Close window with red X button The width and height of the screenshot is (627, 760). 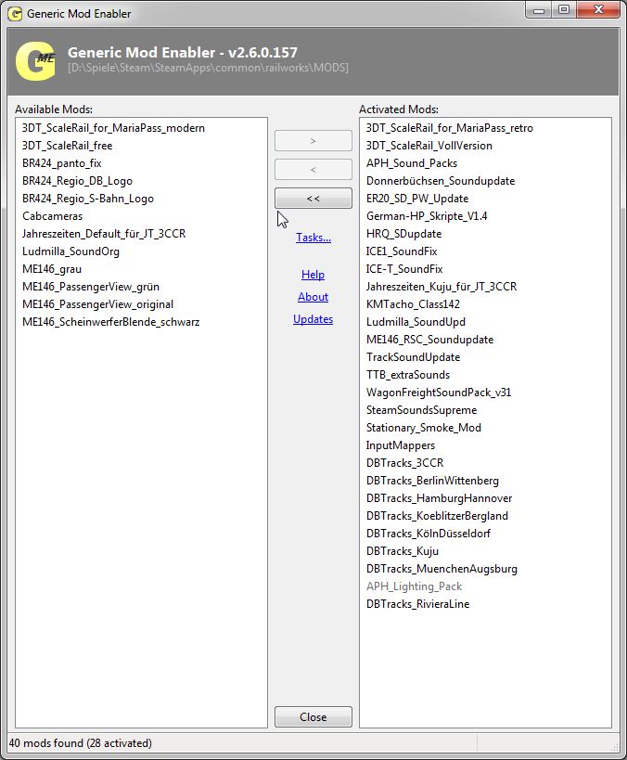[x=598, y=9]
